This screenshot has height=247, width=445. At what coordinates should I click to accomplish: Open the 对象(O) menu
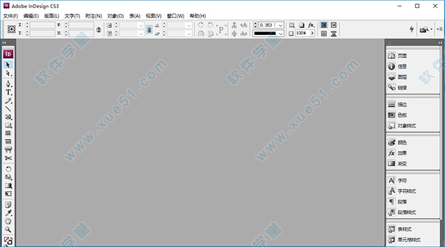click(116, 16)
